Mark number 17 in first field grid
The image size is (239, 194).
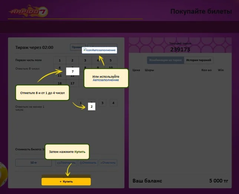pyautogui.click(x=72, y=83)
